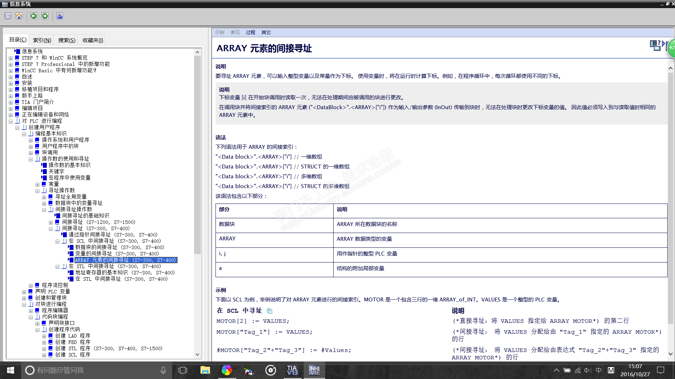675x379 pixels.
Task: Switch to the 搜索(S) tab
Action: tap(67, 40)
